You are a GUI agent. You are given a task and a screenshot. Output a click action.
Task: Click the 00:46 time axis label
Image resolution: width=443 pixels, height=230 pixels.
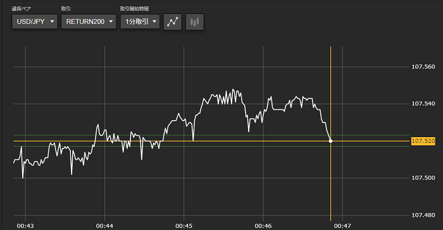coord(263,226)
